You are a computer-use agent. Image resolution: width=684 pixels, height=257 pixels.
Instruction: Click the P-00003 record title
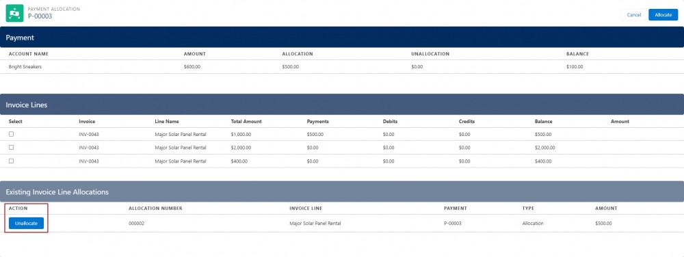pyautogui.click(x=40, y=16)
